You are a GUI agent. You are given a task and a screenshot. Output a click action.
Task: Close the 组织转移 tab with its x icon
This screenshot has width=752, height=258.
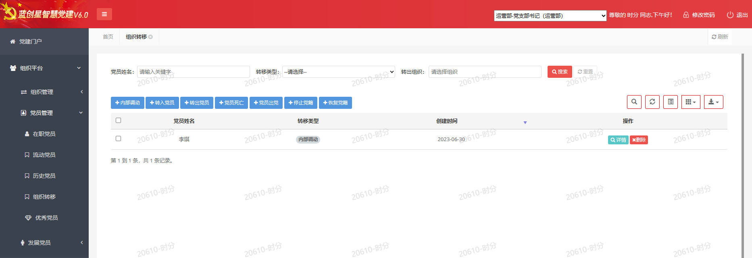tap(150, 37)
